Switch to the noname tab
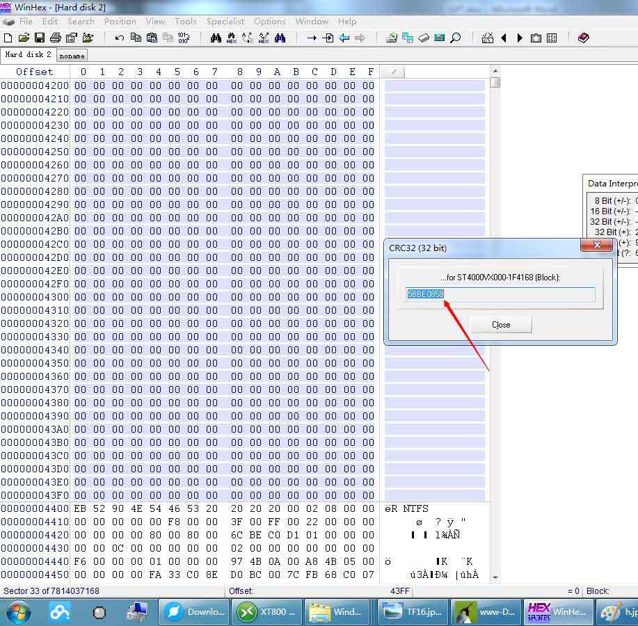 (x=72, y=56)
